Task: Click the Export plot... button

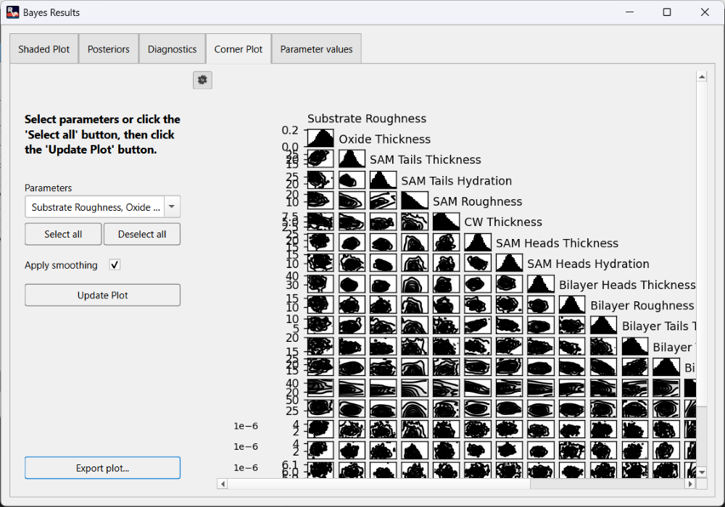Action: 103,468
